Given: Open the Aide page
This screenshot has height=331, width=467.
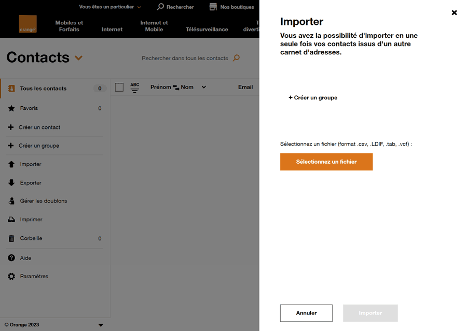Looking at the screenshot, I should click(x=25, y=258).
